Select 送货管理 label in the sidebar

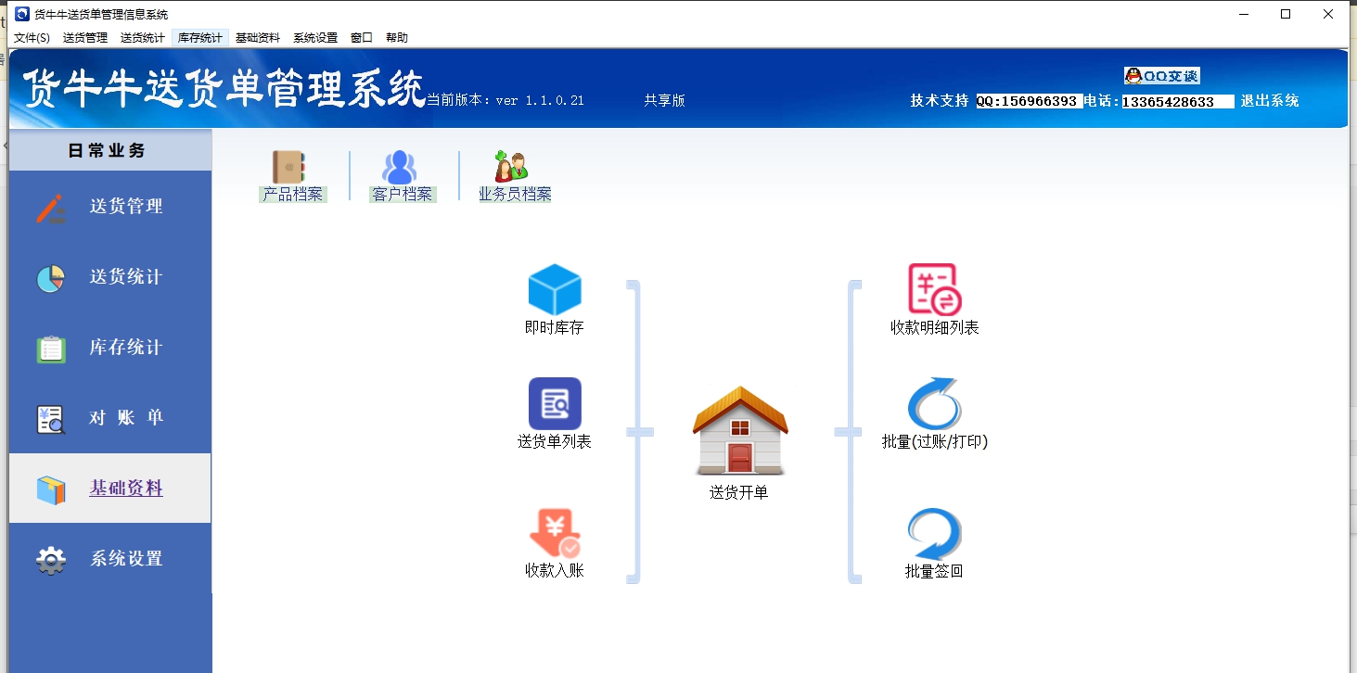pyautogui.click(x=126, y=207)
